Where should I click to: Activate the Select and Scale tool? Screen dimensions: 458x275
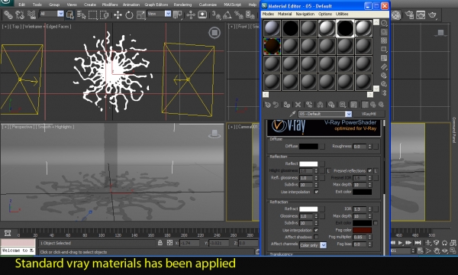click(x=140, y=15)
